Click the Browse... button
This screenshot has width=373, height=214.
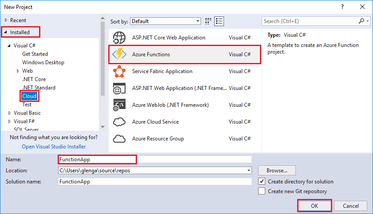click(277, 170)
